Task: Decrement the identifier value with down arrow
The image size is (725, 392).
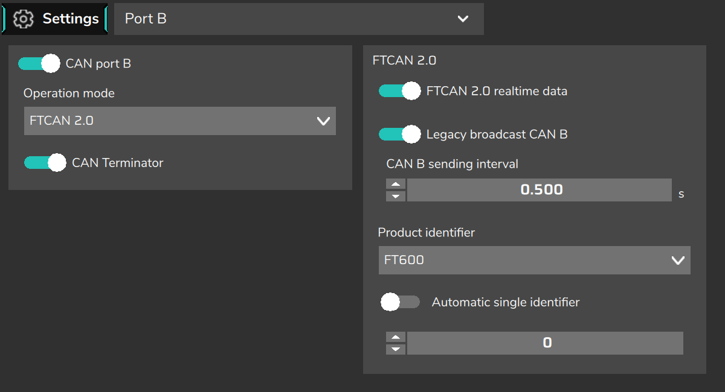Action: point(395,349)
